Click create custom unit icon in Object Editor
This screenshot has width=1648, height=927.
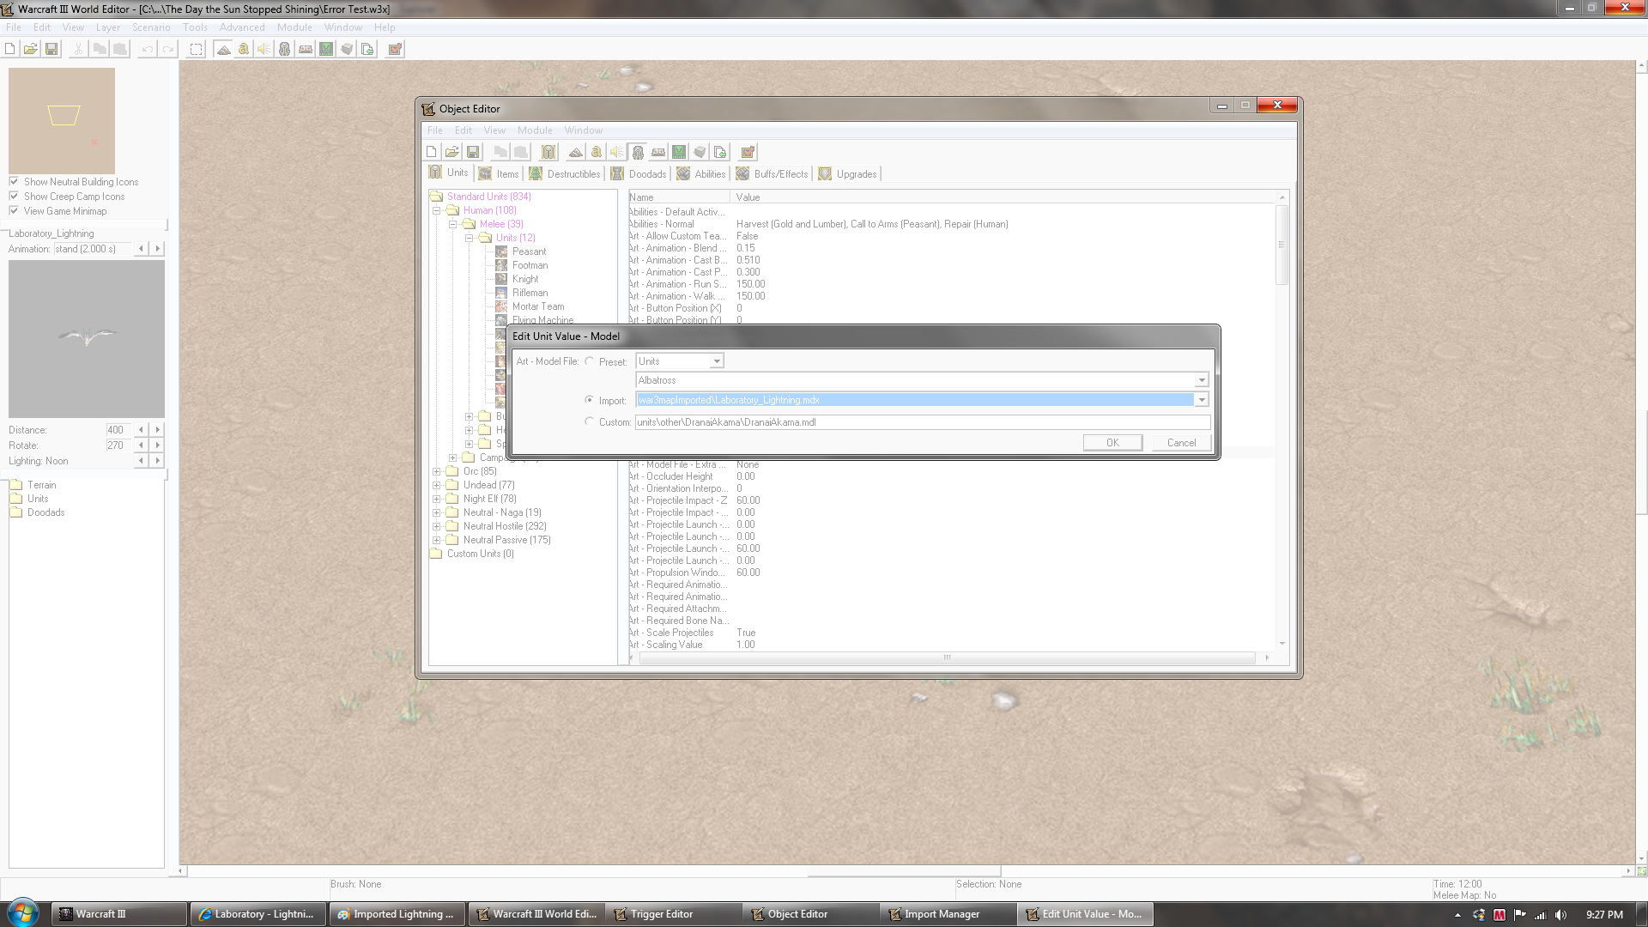coord(548,152)
